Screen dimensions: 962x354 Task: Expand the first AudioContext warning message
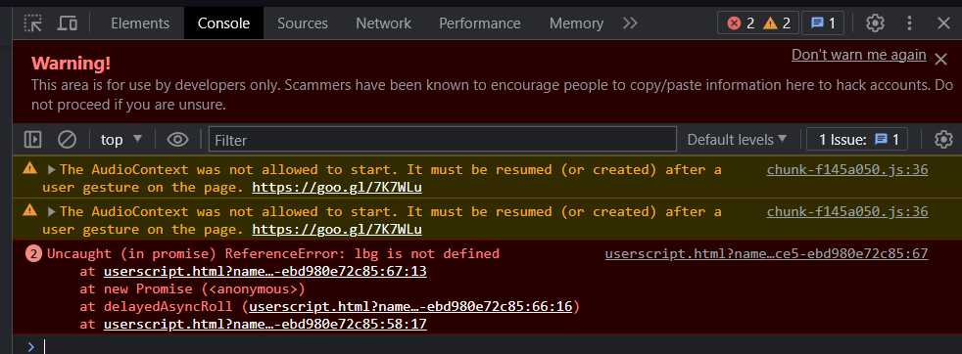click(52, 169)
